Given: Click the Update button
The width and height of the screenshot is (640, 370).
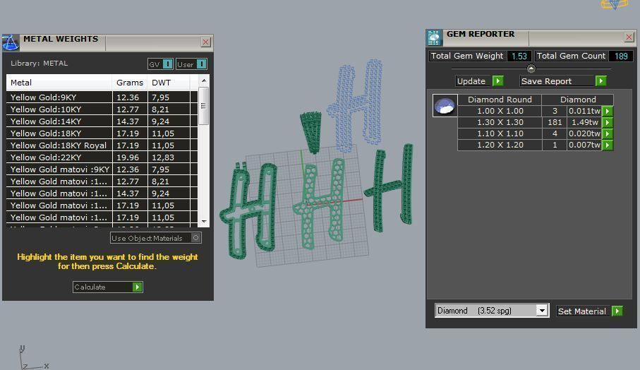Looking at the screenshot, I should point(480,81).
